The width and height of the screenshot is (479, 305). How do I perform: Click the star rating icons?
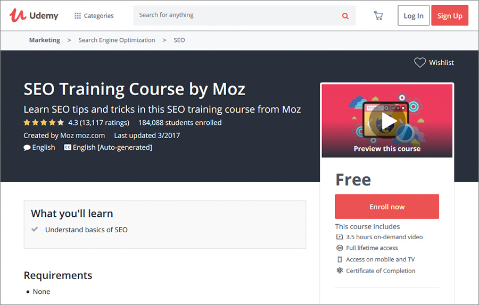tap(44, 123)
